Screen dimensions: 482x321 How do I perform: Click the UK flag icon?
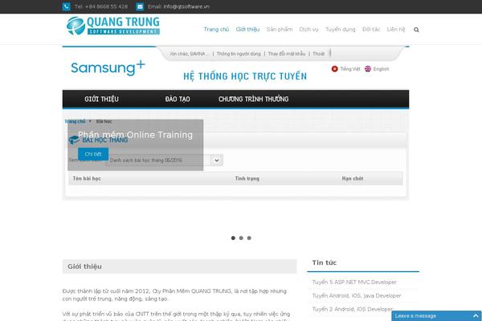[368, 69]
